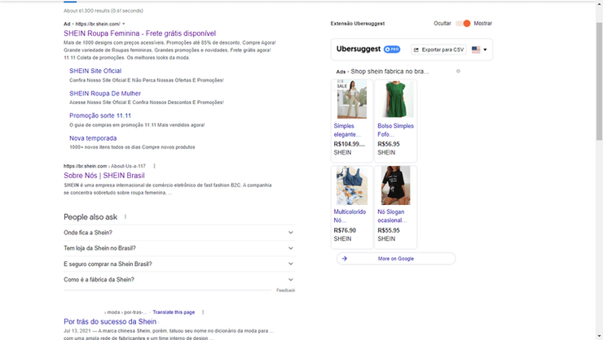
Task: Expand the question Onde fica a Shein?
Action: tap(179, 233)
